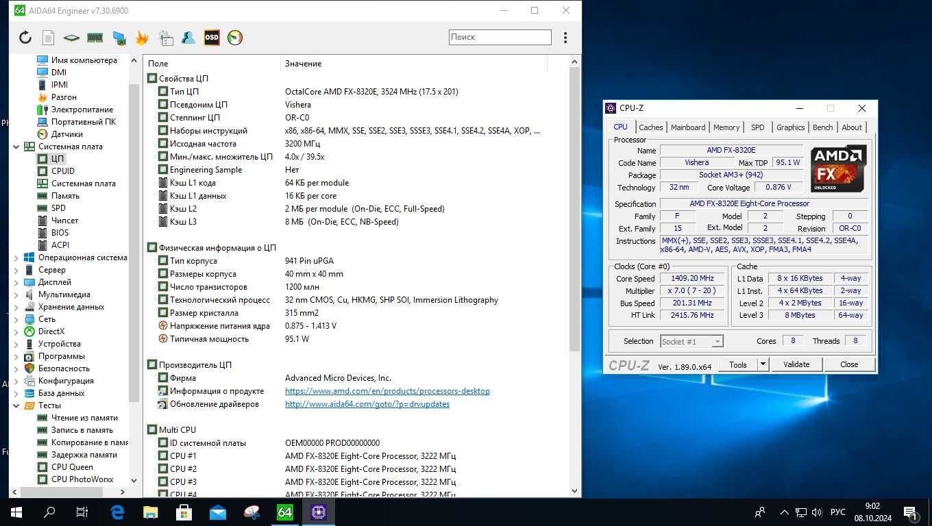The image size is (932, 526).
Task: Switch input language via РУС indicator
Action: pos(837,512)
